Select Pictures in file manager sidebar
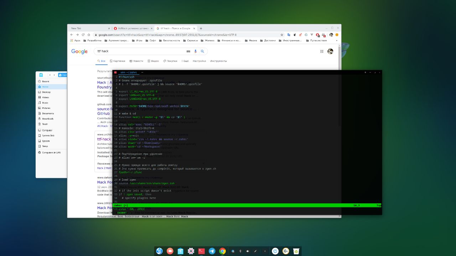This screenshot has width=456, height=256. click(51, 108)
